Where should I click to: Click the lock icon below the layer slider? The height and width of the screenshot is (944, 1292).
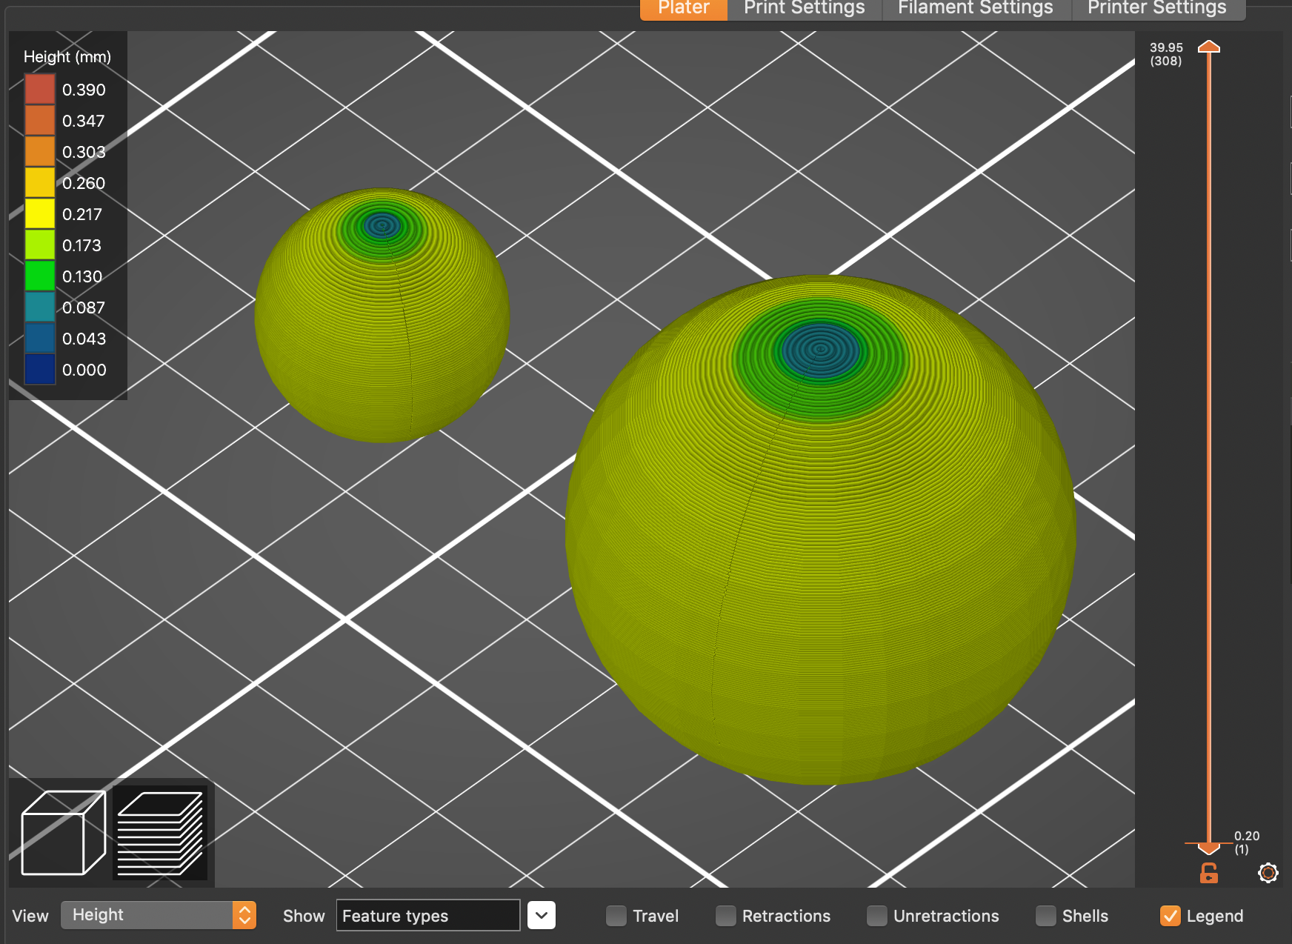(1208, 874)
